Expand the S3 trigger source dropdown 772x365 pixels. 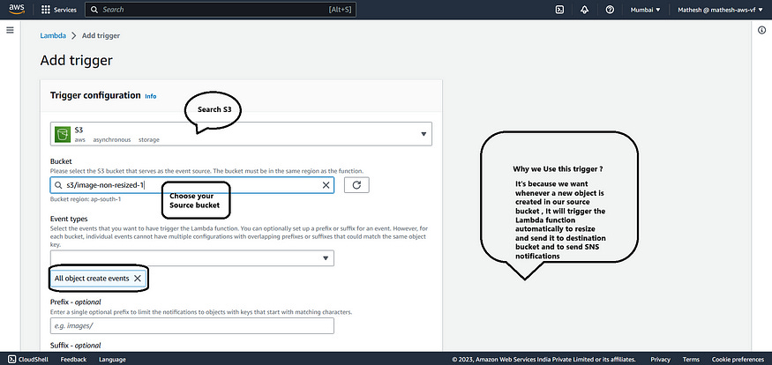click(241, 134)
